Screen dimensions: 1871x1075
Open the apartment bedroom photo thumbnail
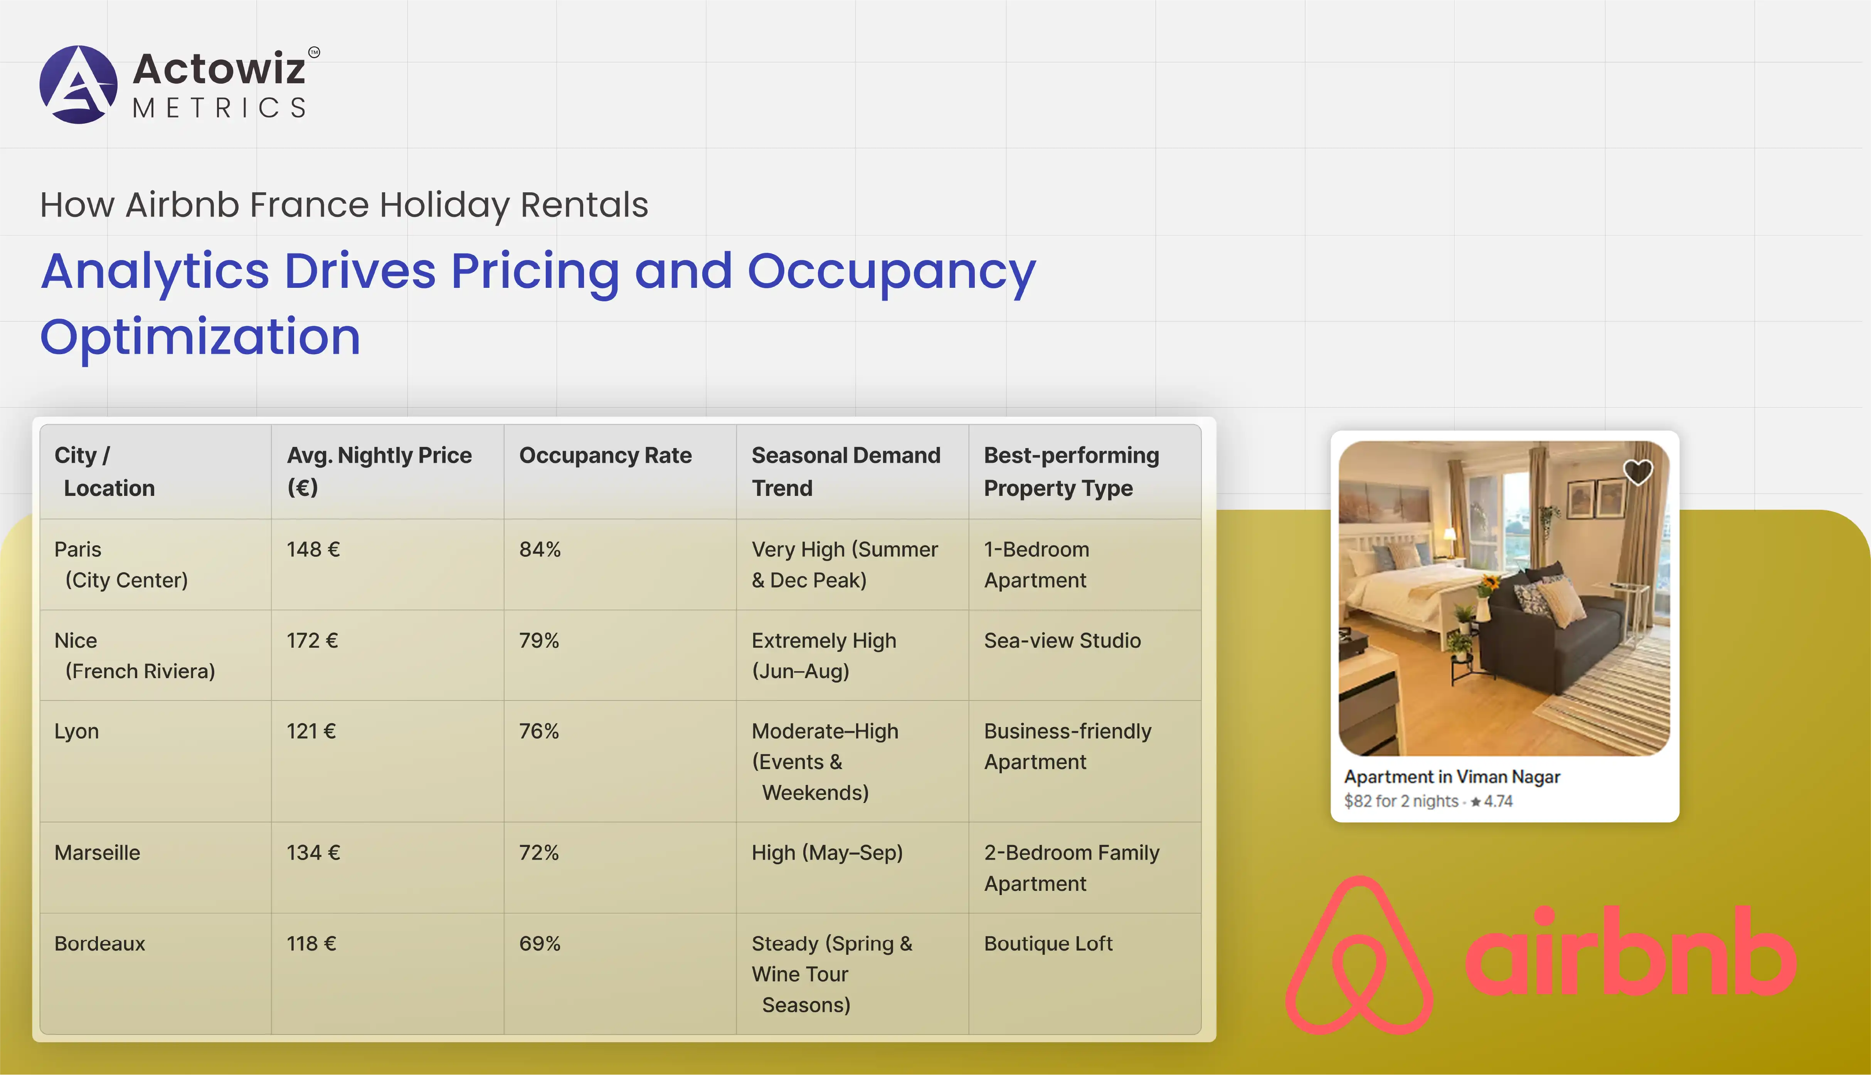(x=1504, y=598)
